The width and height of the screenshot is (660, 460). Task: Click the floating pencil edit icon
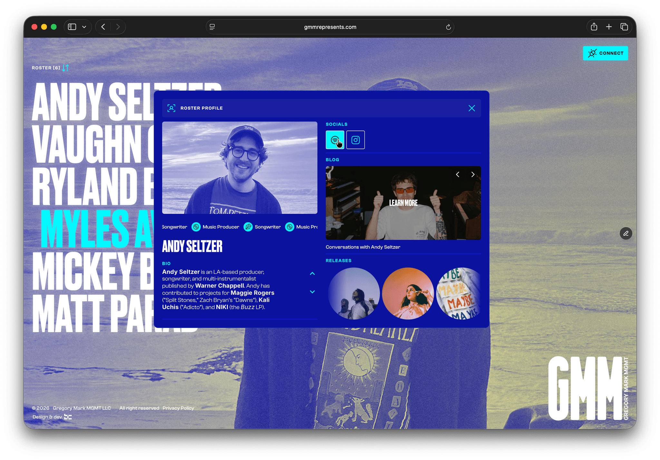(x=626, y=233)
